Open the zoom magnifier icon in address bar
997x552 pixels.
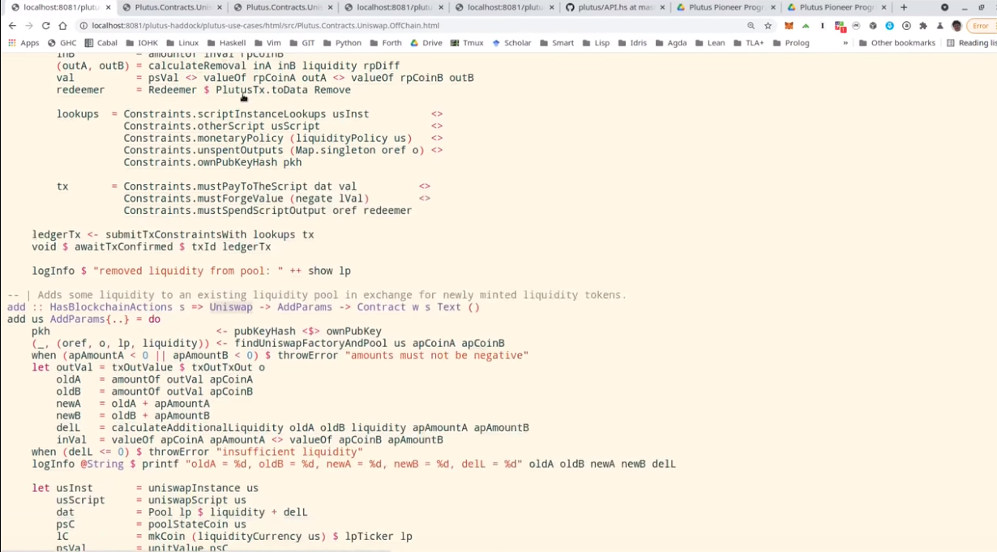coord(751,26)
